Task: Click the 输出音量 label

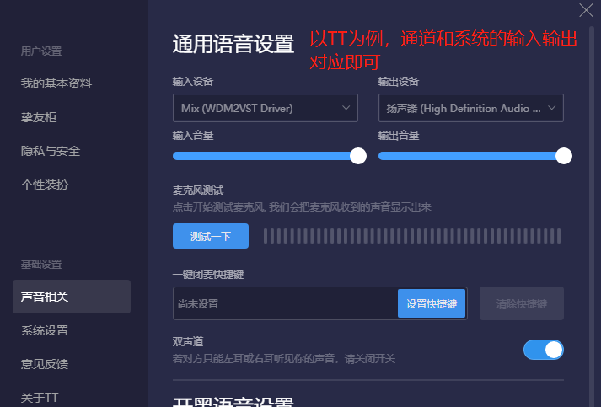Action: click(x=399, y=136)
